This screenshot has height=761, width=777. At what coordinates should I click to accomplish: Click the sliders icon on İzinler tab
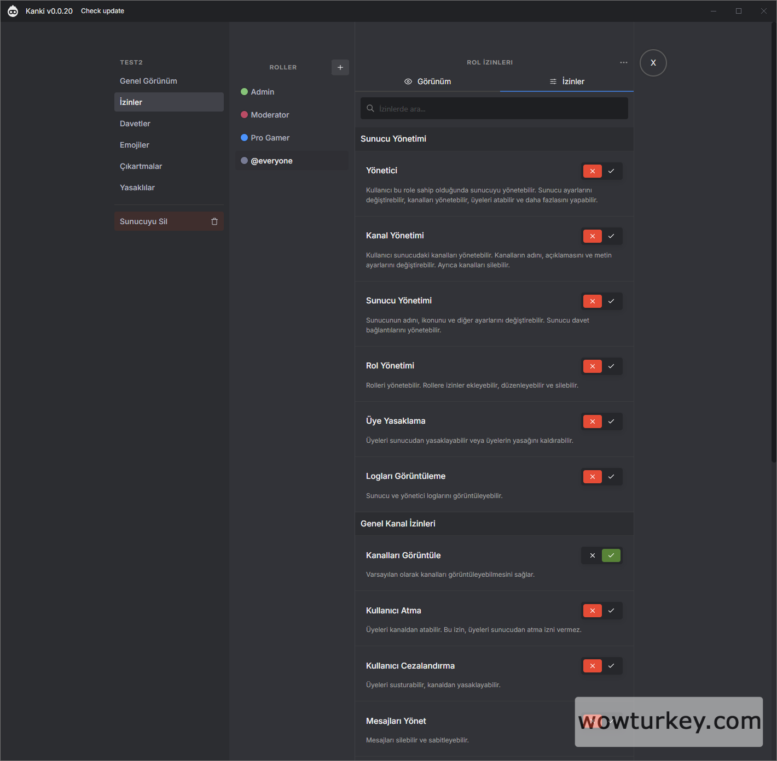(553, 81)
